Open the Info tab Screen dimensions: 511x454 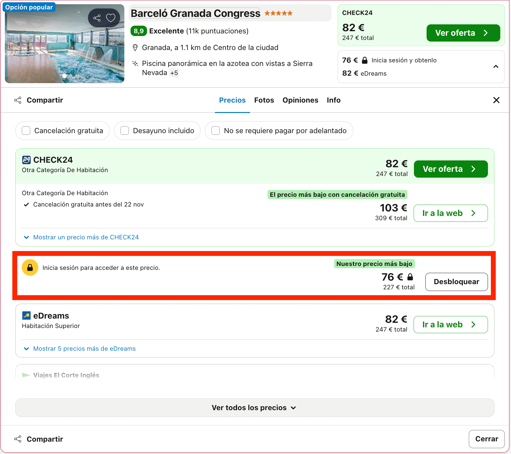pos(333,100)
